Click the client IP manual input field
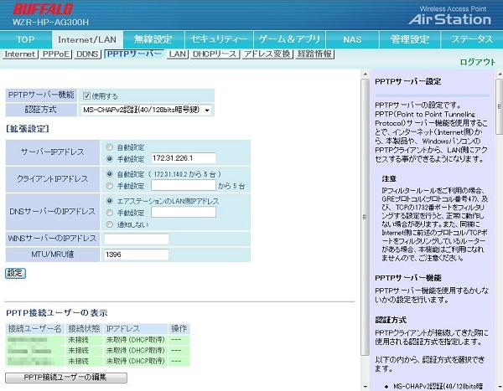Viewport: 503px width, 391px height. click(x=184, y=185)
